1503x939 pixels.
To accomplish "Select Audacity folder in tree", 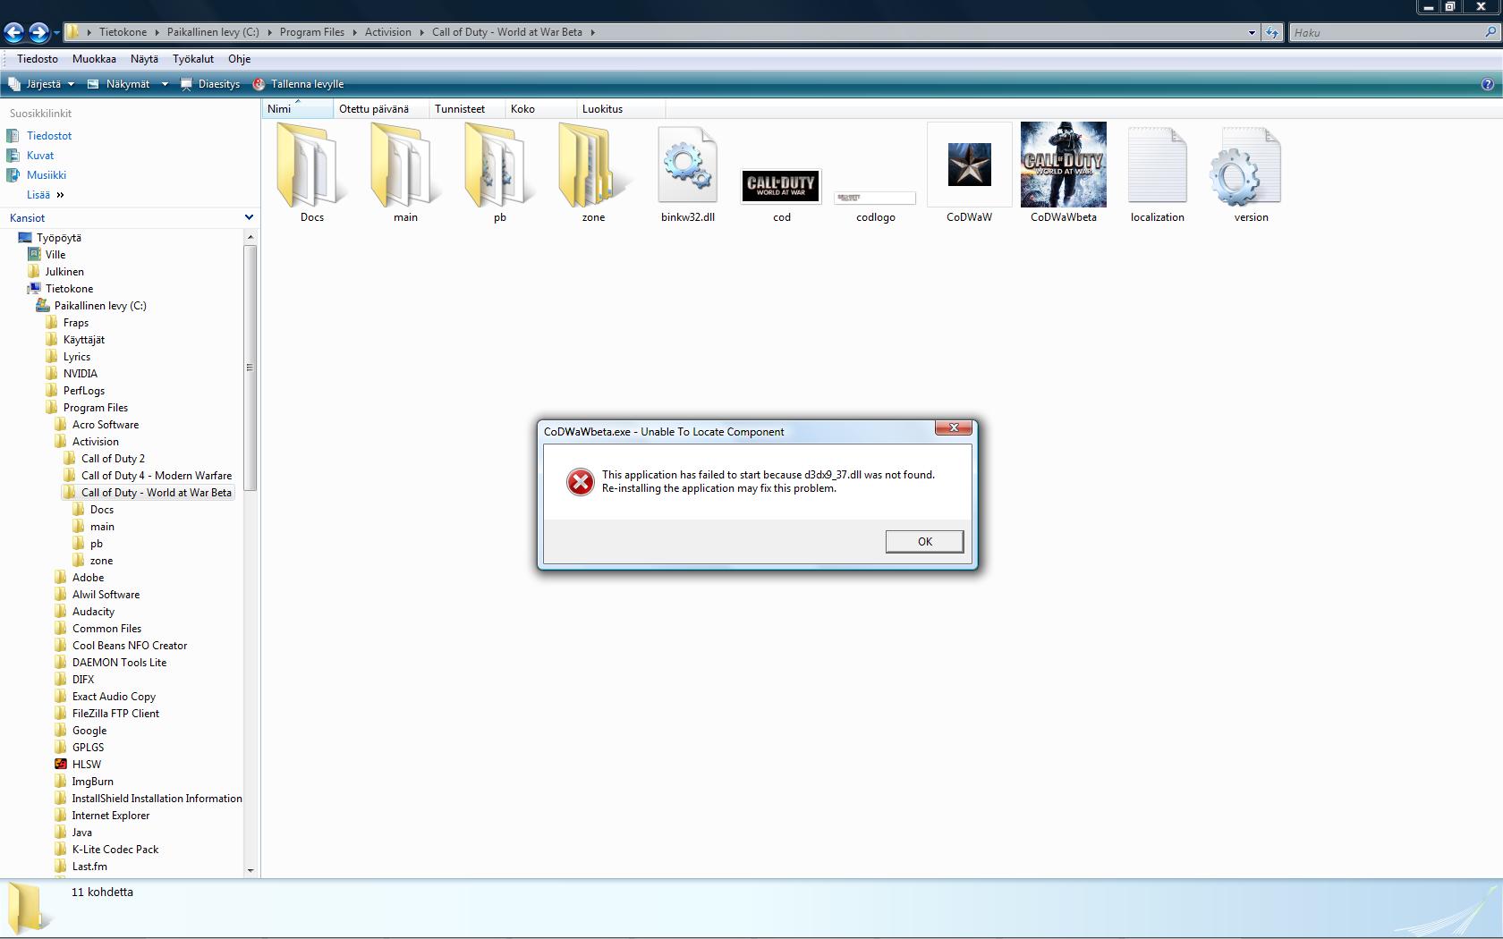I will (x=93, y=612).
